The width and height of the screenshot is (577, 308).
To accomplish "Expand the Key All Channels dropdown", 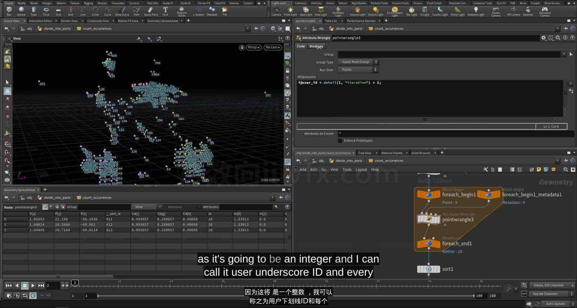I will 552,294.
